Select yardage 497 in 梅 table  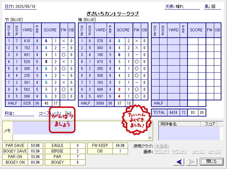(100, 96)
